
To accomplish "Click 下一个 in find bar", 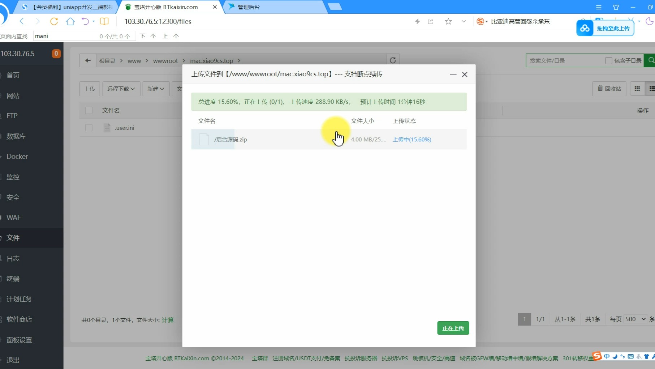I will [148, 36].
